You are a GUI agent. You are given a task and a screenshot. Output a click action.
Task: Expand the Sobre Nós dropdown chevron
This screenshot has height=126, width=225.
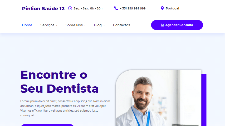85,25
